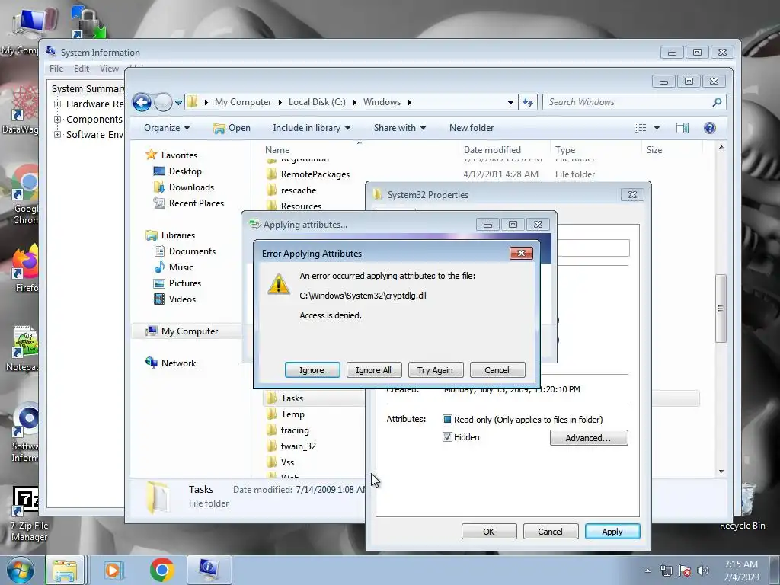Click the volume icon in system tray
The width and height of the screenshot is (780, 585).
click(702, 571)
